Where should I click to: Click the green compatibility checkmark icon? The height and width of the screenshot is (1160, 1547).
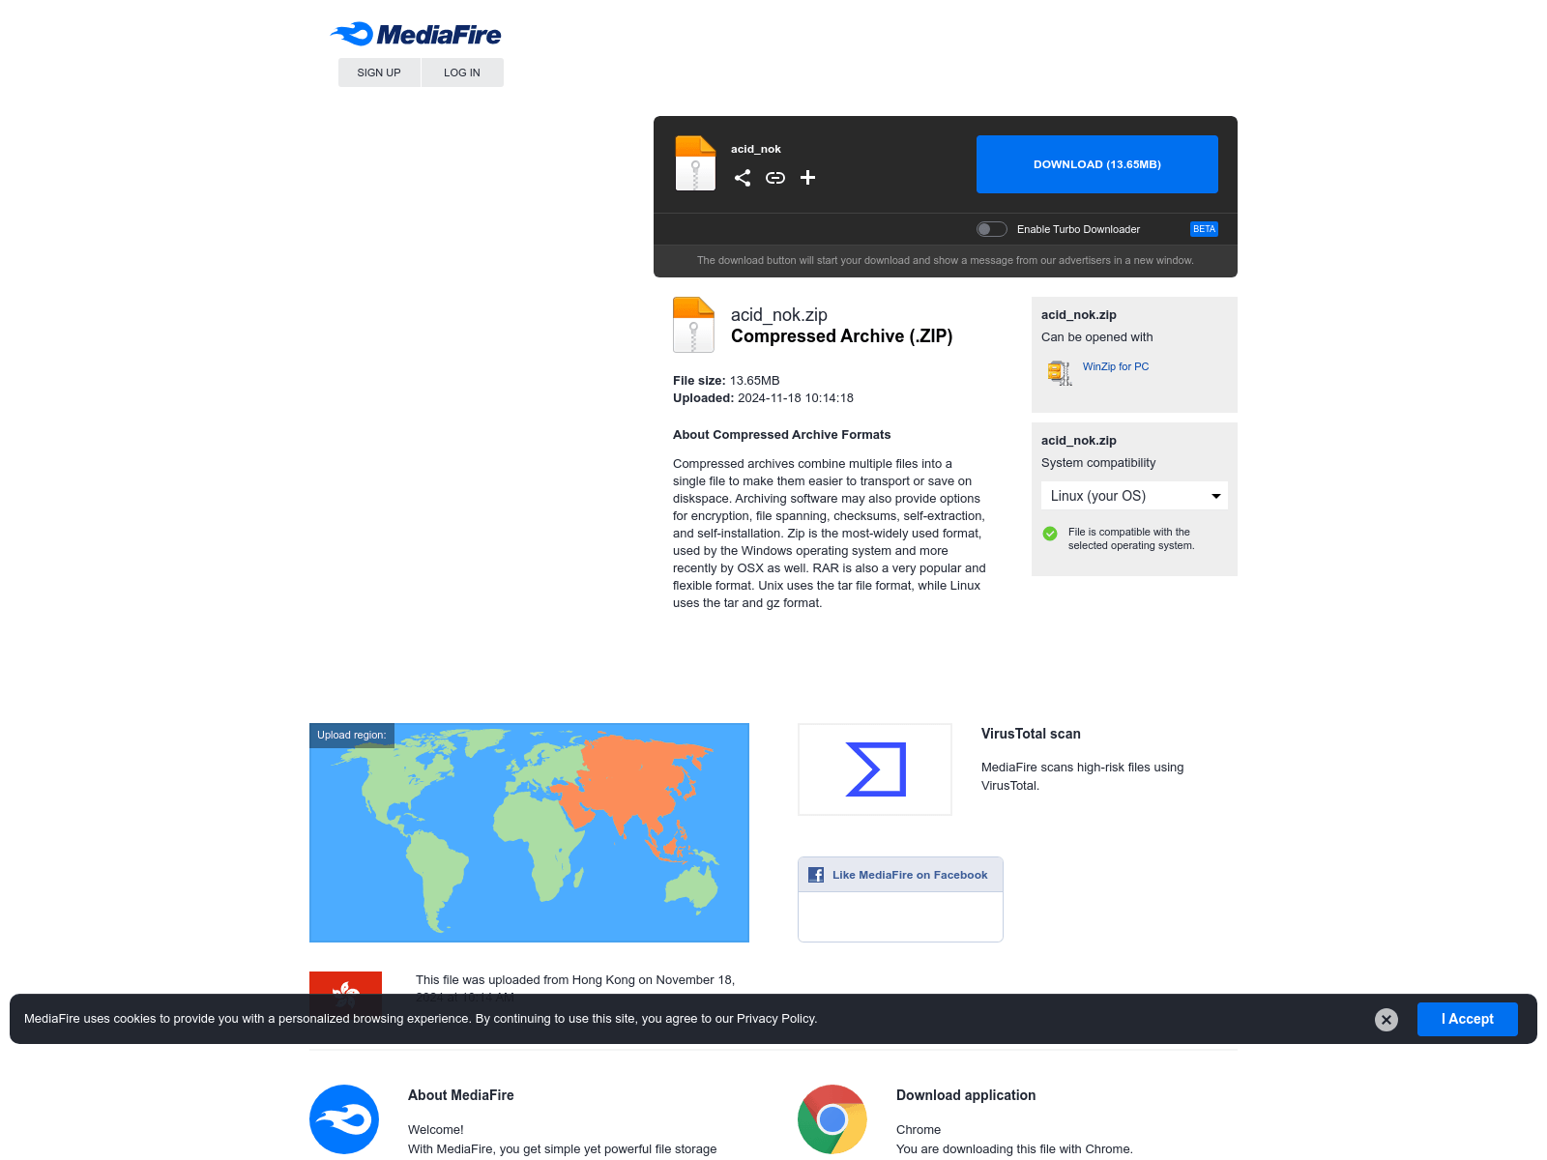click(1050, 534)
